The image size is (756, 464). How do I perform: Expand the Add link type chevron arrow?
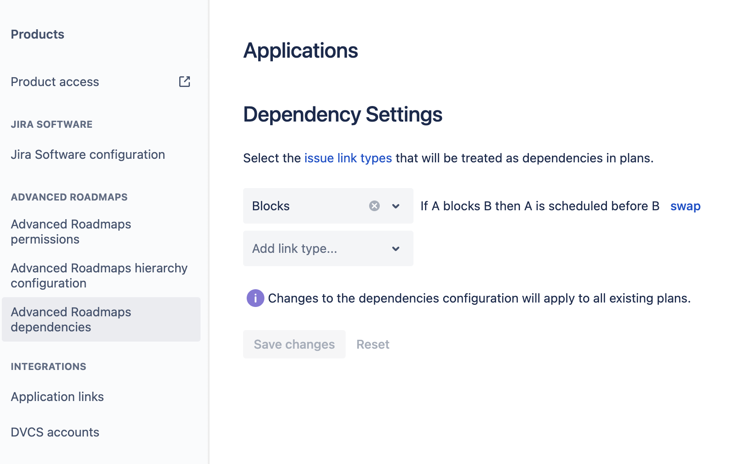395,249
